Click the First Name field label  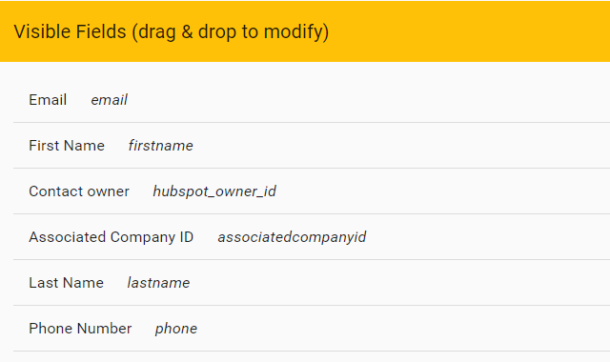click(67, 146)
